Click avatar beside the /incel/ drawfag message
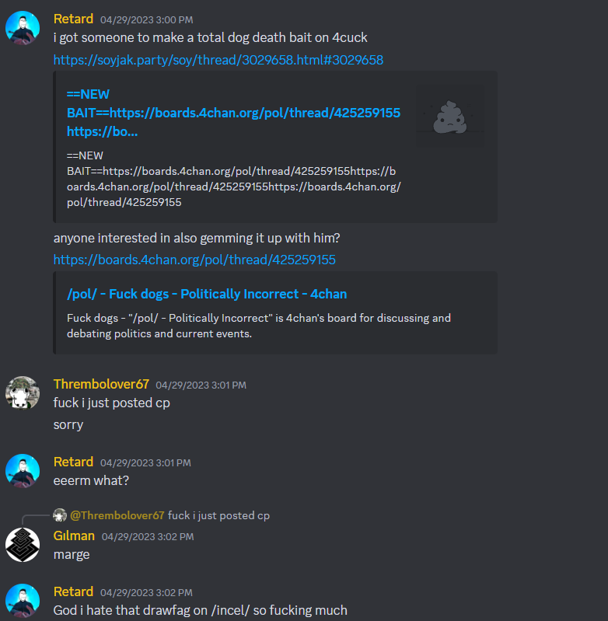The height and width of the screenshot is (621, 608). pyautogui.click(x=23, y=601)
